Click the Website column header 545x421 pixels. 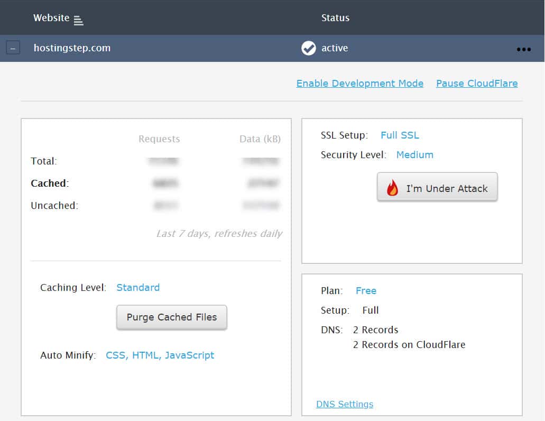coord(51,18)
